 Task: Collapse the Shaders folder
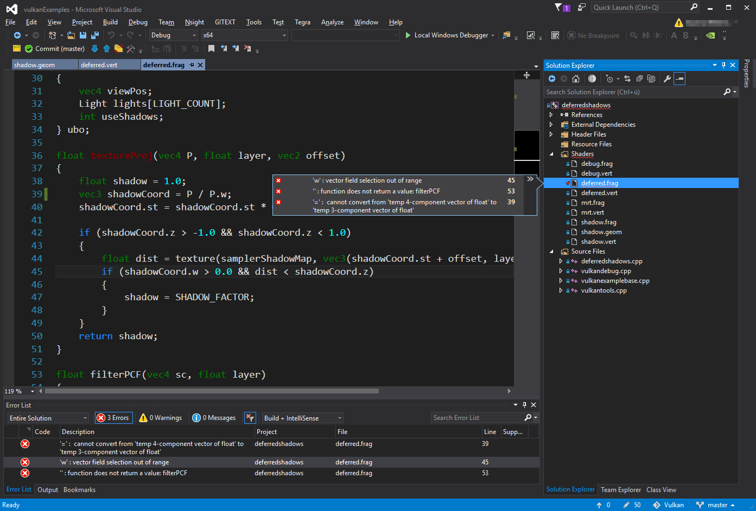click(x=551, y=154)
